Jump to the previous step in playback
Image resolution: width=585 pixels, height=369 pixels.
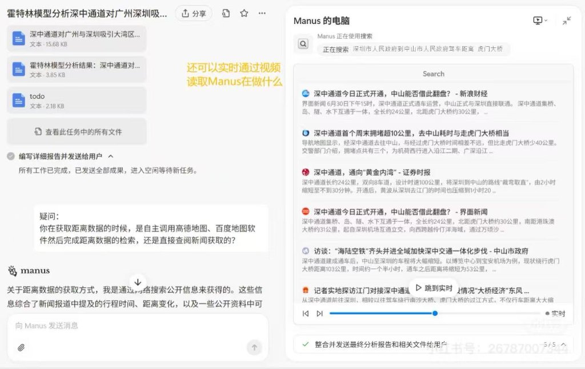coord(306,313)
